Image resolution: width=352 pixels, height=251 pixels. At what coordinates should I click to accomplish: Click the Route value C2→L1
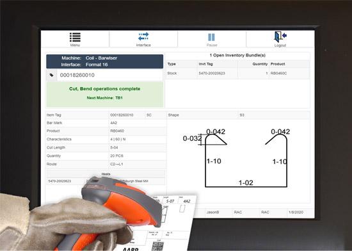(x=116, y=164)
